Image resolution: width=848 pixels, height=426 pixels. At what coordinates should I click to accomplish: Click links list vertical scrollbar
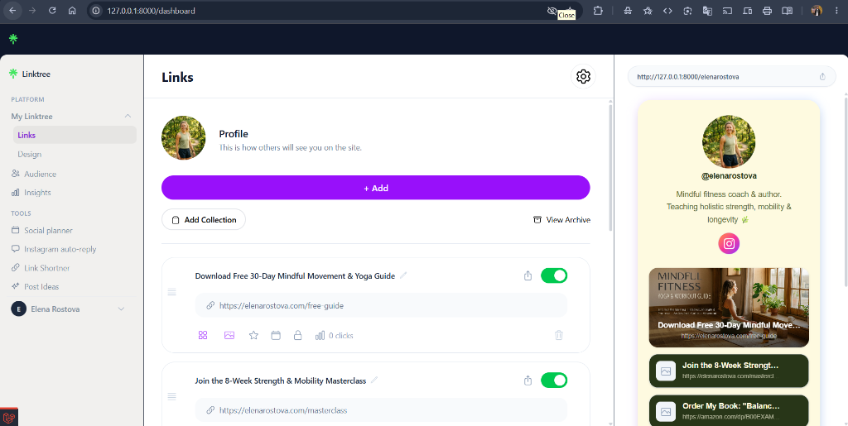pos(611,167)
